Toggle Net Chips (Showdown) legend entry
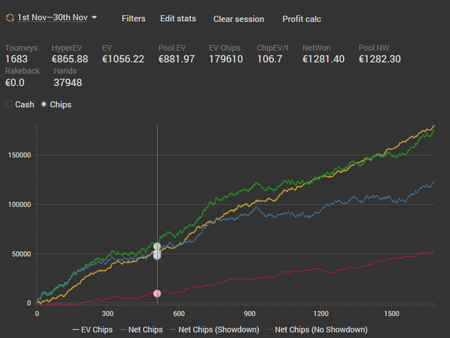The width and height of the screenshot is (450, 338). [x=214, y=330]
